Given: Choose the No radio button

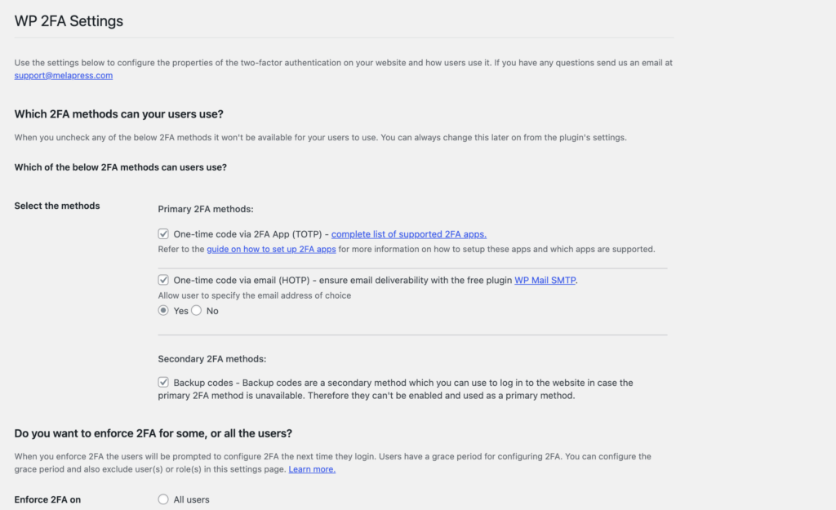Looking at the screenshot, I should 196,311.
